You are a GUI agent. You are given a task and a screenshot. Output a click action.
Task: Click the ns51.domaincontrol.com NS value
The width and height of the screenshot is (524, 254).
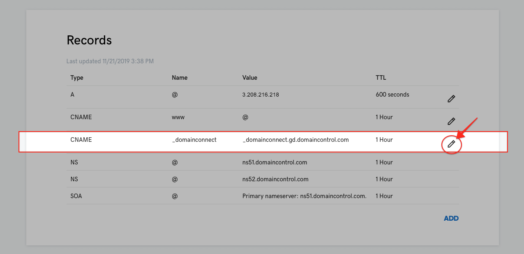[x=275, y=162]
